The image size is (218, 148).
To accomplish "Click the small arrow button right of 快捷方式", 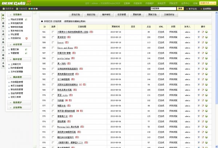I will (215, 3).
